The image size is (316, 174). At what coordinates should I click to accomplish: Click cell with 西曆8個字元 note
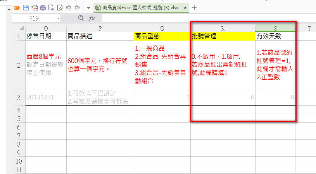[x=46, y=65]
